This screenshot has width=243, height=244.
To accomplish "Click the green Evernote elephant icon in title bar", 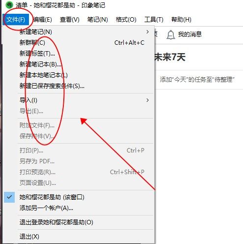I will point(9,5).
